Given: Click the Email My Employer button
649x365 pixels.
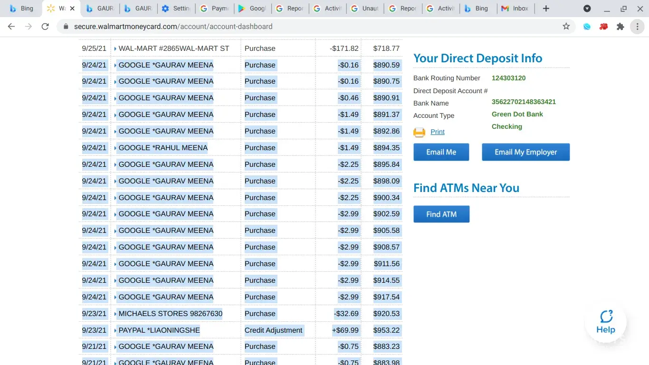Looking at the screenshot, I should [525, 152].
